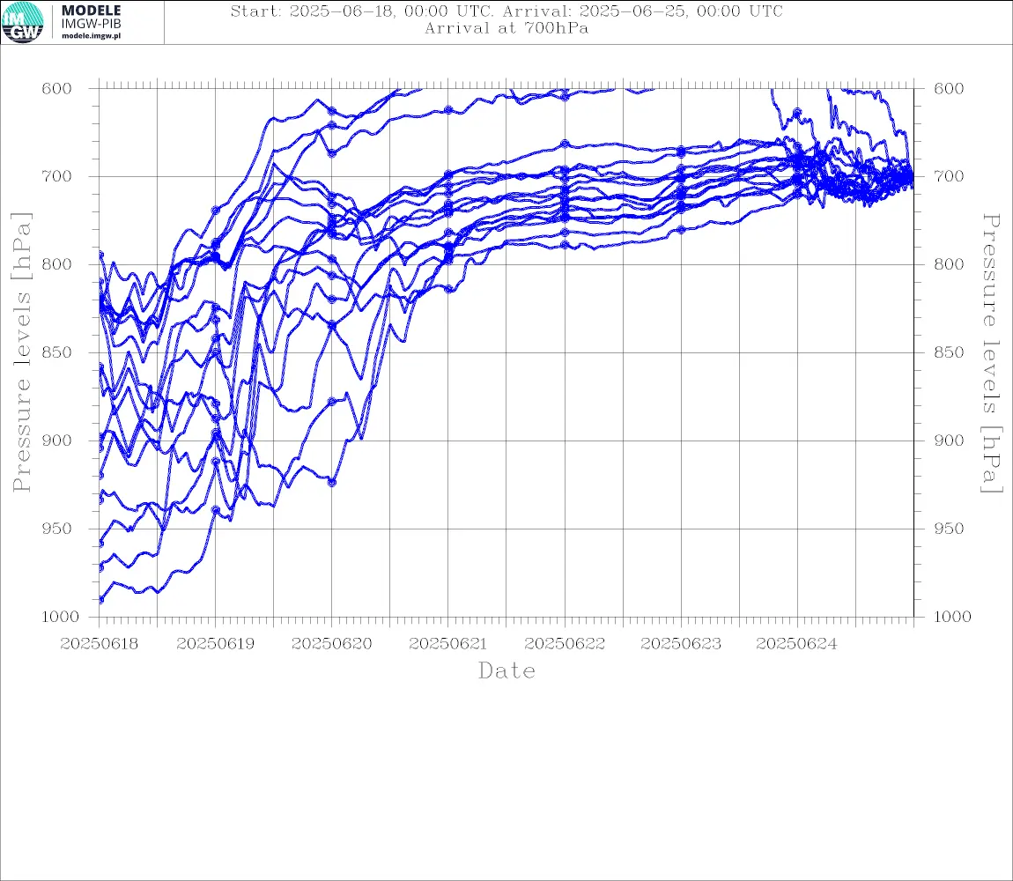Click the right axis 900 label
The height and width of the screenshot is (881, 1013).
[949, 440]
